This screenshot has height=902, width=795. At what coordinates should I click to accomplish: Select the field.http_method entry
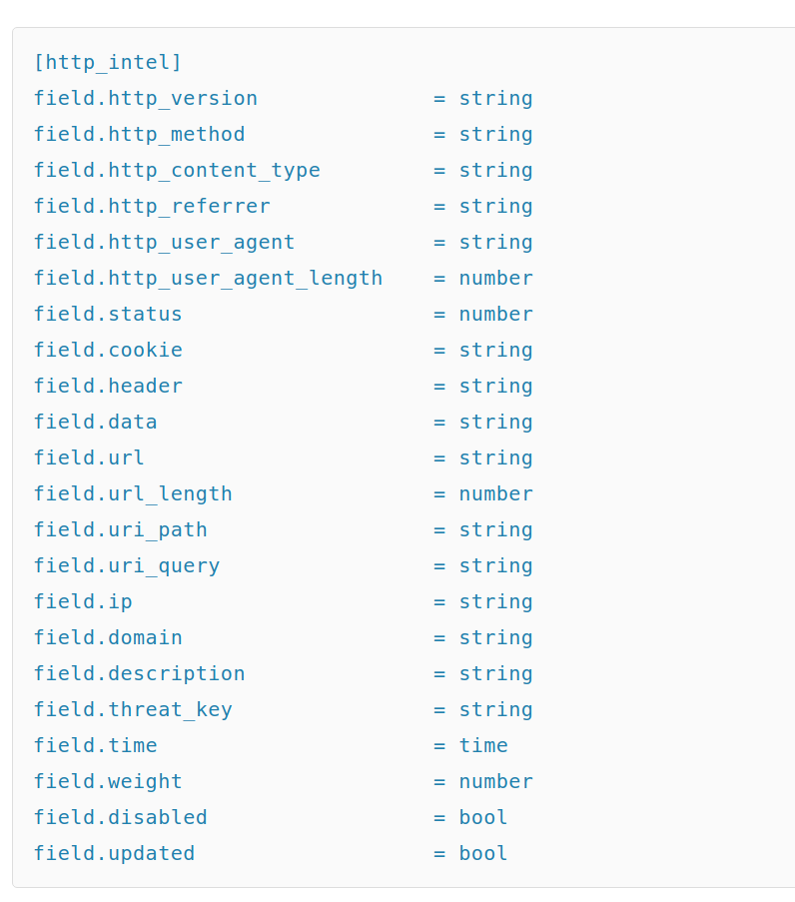[x=140, y=135]
